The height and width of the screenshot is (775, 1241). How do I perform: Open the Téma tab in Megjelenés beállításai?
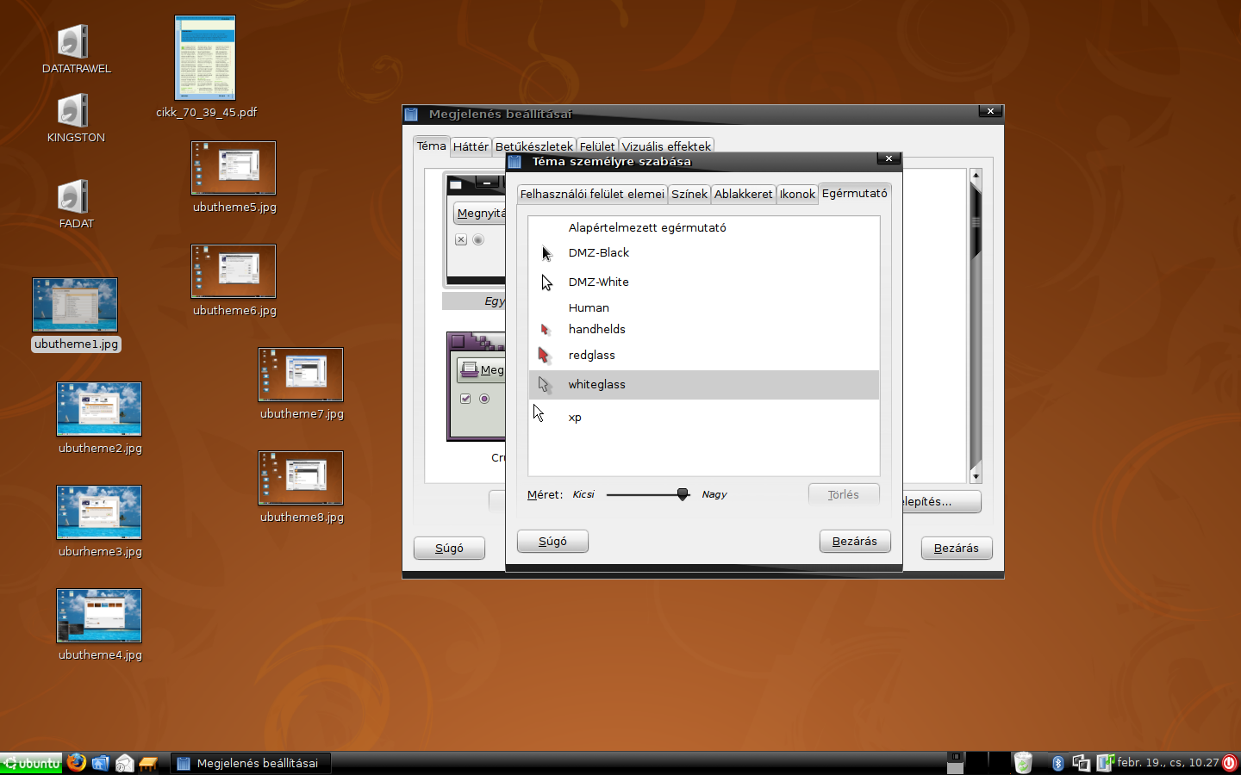[431, 146]
